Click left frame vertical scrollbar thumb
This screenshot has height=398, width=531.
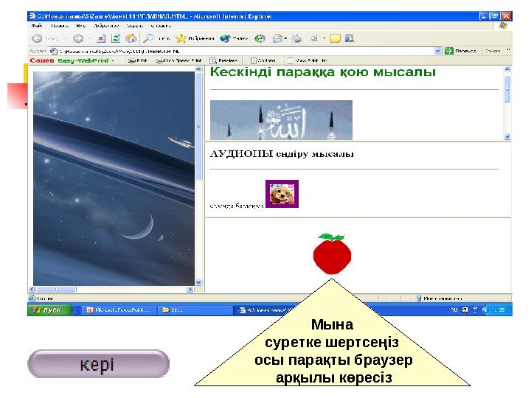pyautogui.click(x=199, y=126)
